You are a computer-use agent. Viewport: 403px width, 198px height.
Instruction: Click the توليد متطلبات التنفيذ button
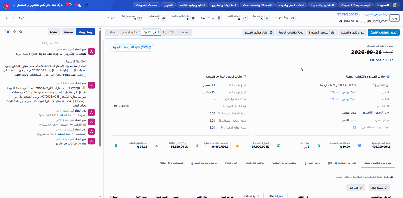(x=383, y=32)
